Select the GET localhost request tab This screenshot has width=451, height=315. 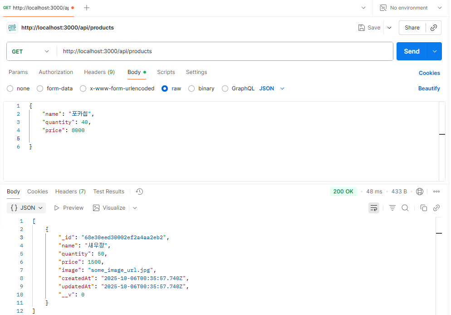click(39, 8)
